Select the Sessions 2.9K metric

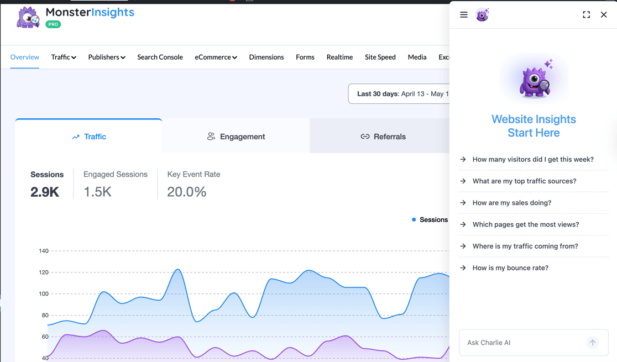[x=47, y=184]
